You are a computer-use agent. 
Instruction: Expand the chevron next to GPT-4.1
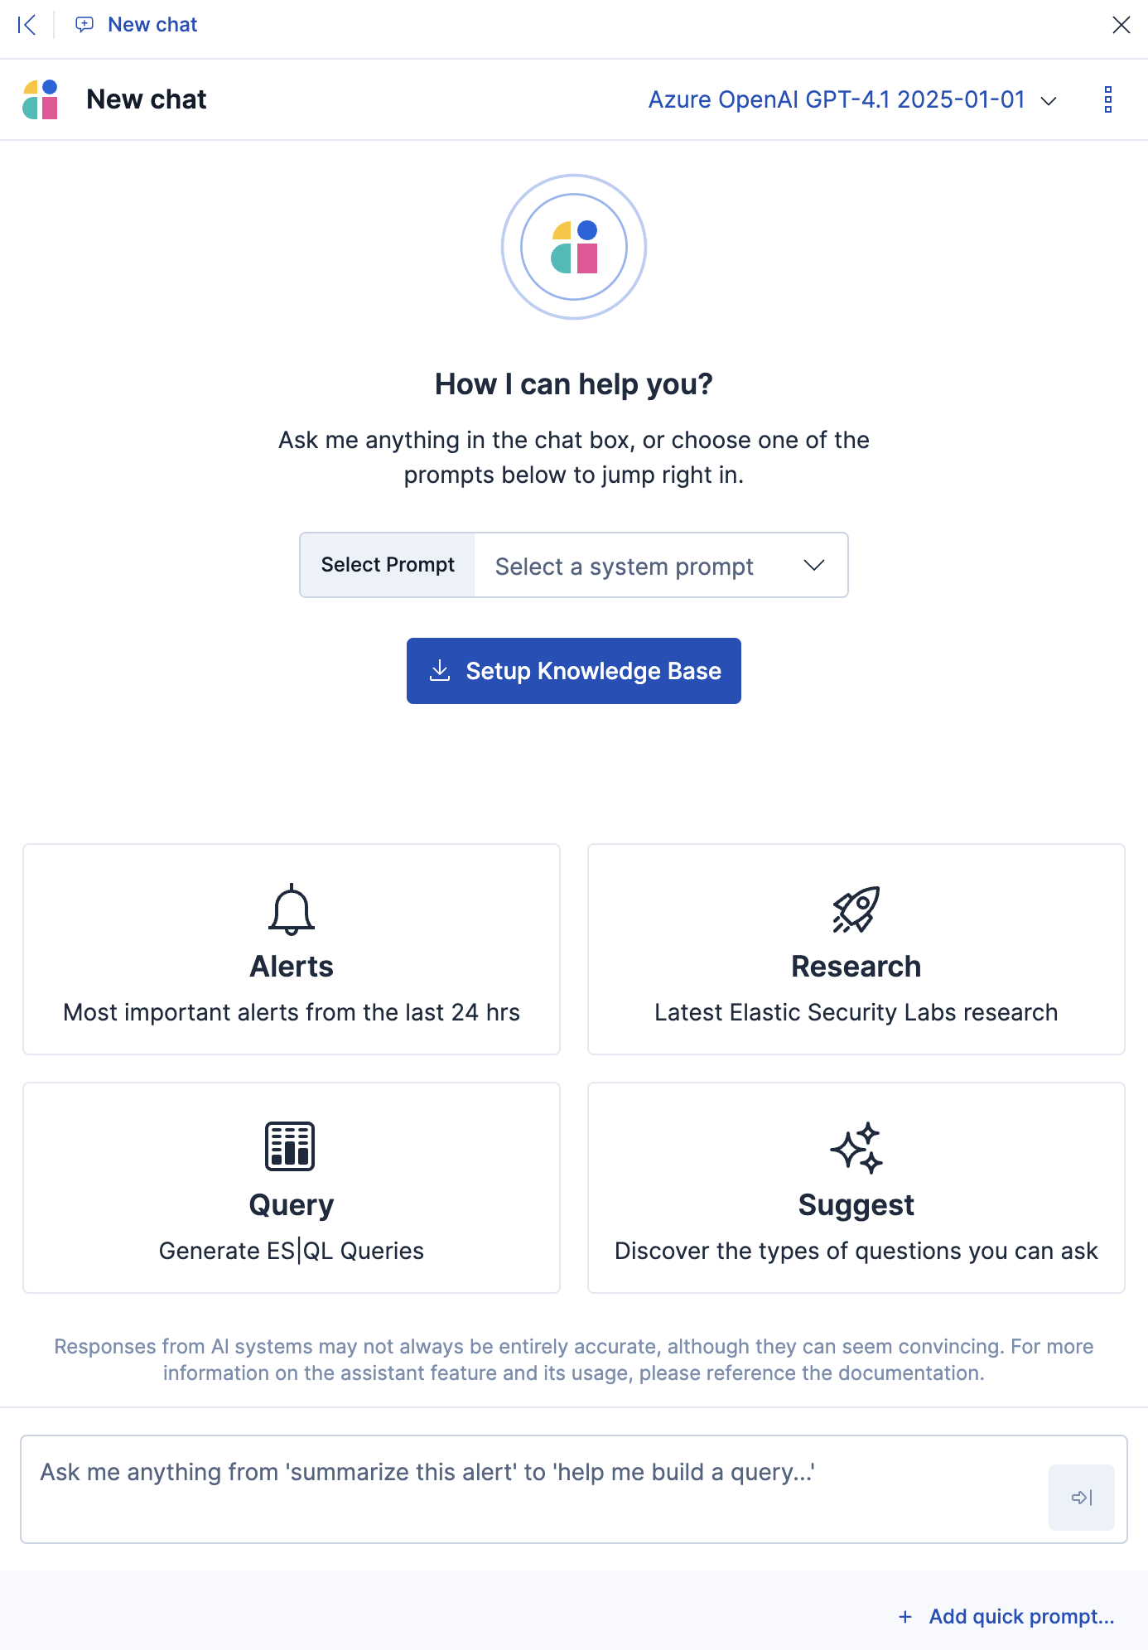[1049, 100]
